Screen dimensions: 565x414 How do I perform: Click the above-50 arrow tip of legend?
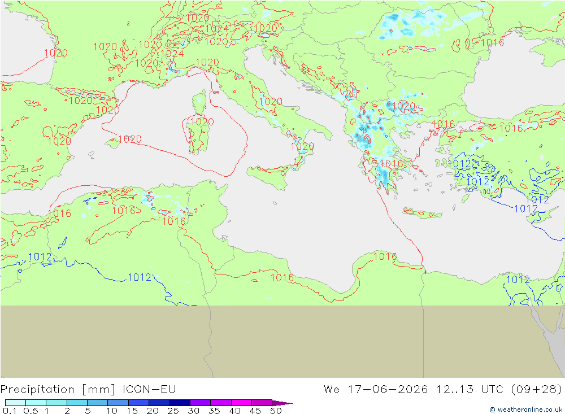[x=282, y=403]
